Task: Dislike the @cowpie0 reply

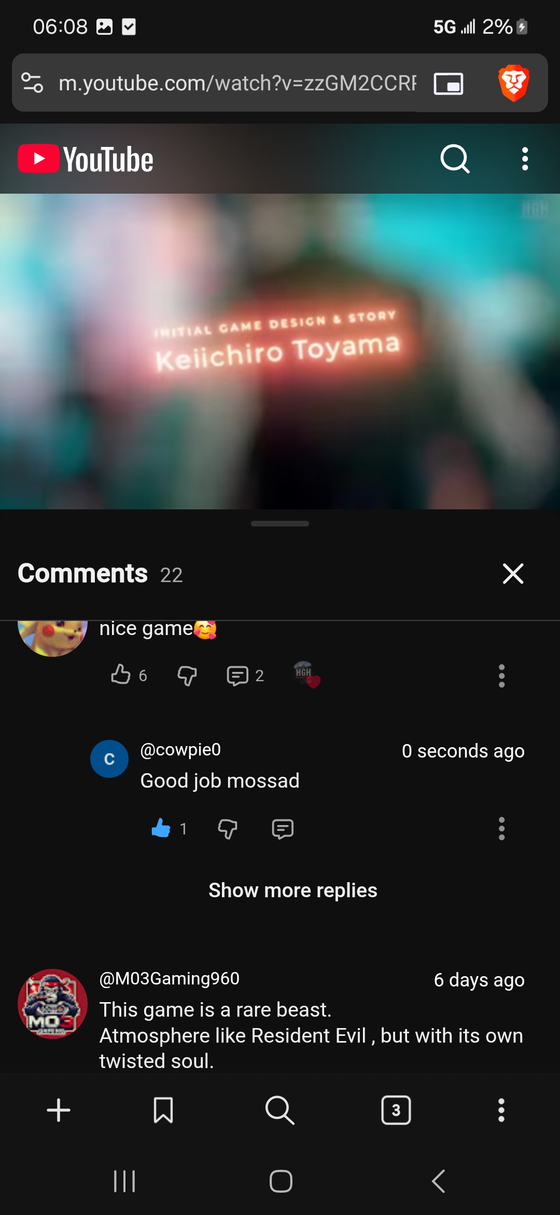Action: pos(228,829)
